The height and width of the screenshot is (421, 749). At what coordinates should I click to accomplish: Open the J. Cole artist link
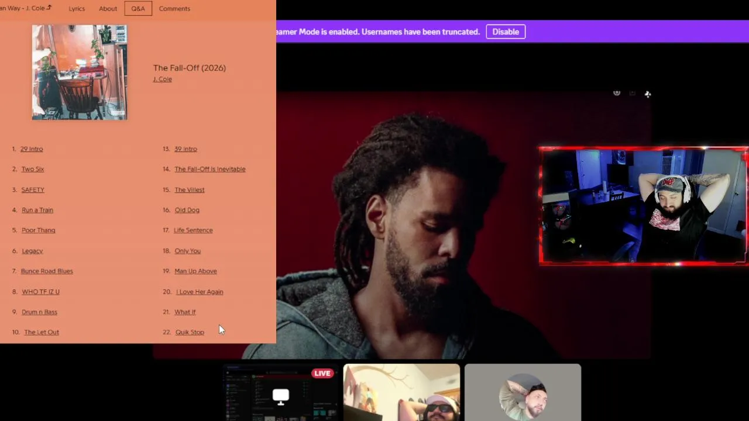click(x=162, y=80)
